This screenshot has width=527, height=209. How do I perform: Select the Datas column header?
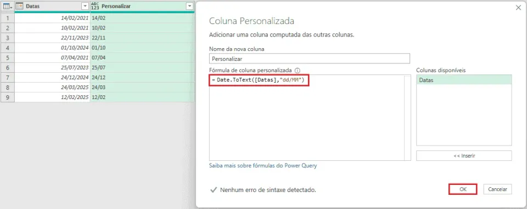pyautogui.click(x=52, y=7)
